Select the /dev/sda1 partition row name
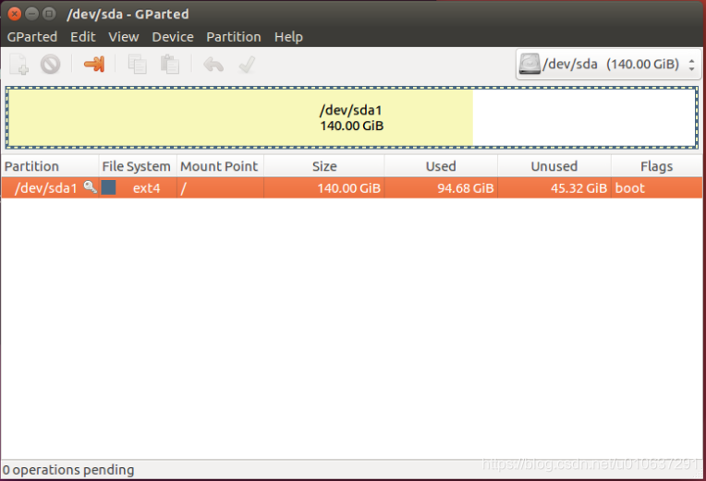The image size is (706, 481). [46, 187]
